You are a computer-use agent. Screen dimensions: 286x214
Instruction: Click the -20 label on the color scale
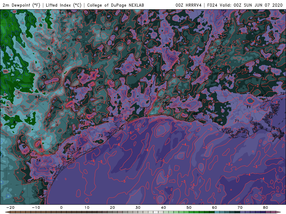click(x=10, y=208)
